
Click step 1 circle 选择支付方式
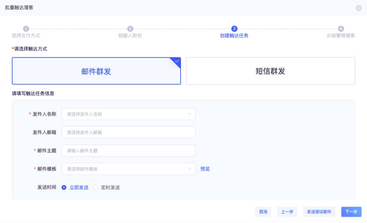(x=26, y=29)
